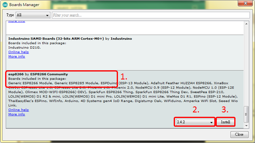The width and height of the screenshot is (255, 143).
Task: Open More info link for Industruino SAMD Boards
Action: tap(17, 56)
